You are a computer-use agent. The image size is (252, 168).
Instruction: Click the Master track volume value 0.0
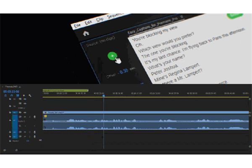coord(28,141)
